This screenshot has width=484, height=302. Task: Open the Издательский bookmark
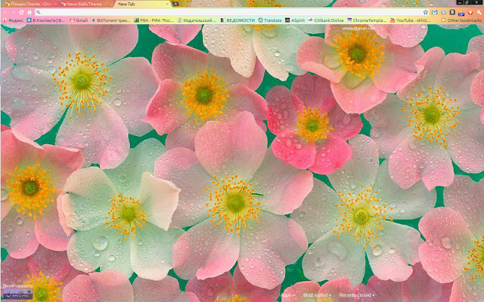pyautogui.click(x=197, y=20)
